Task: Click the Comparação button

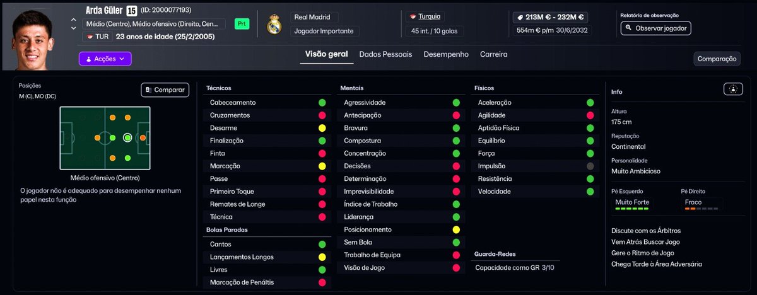Action: tap(717, 59)
